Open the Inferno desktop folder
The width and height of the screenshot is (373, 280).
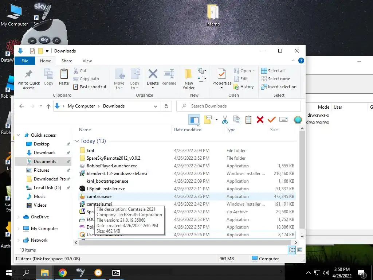(213, 15)
